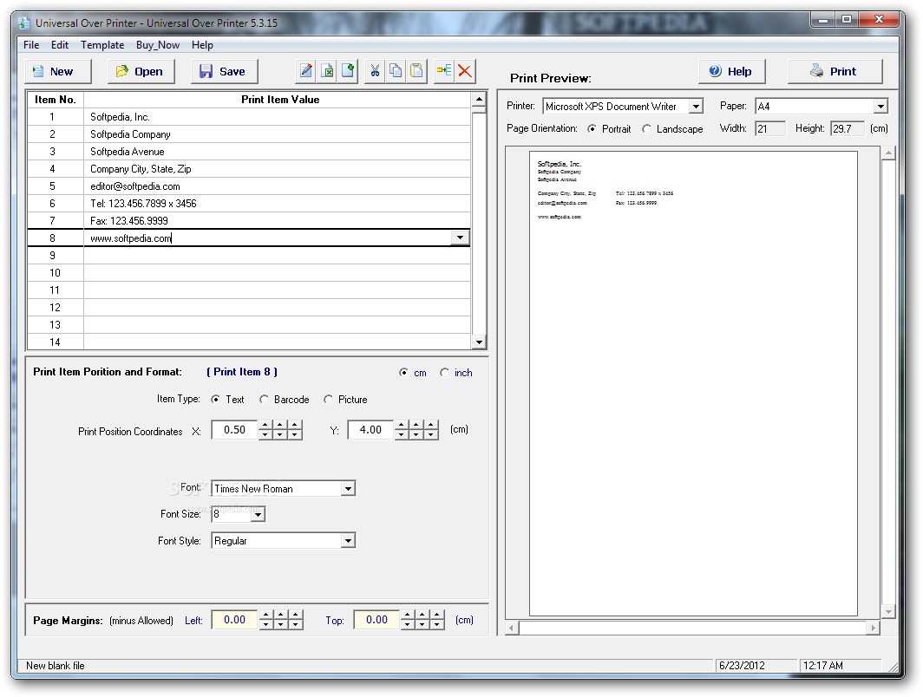Expand the Font Size dropdown
Viewport: 923px width, 697px height.
[x=259, y=515]
